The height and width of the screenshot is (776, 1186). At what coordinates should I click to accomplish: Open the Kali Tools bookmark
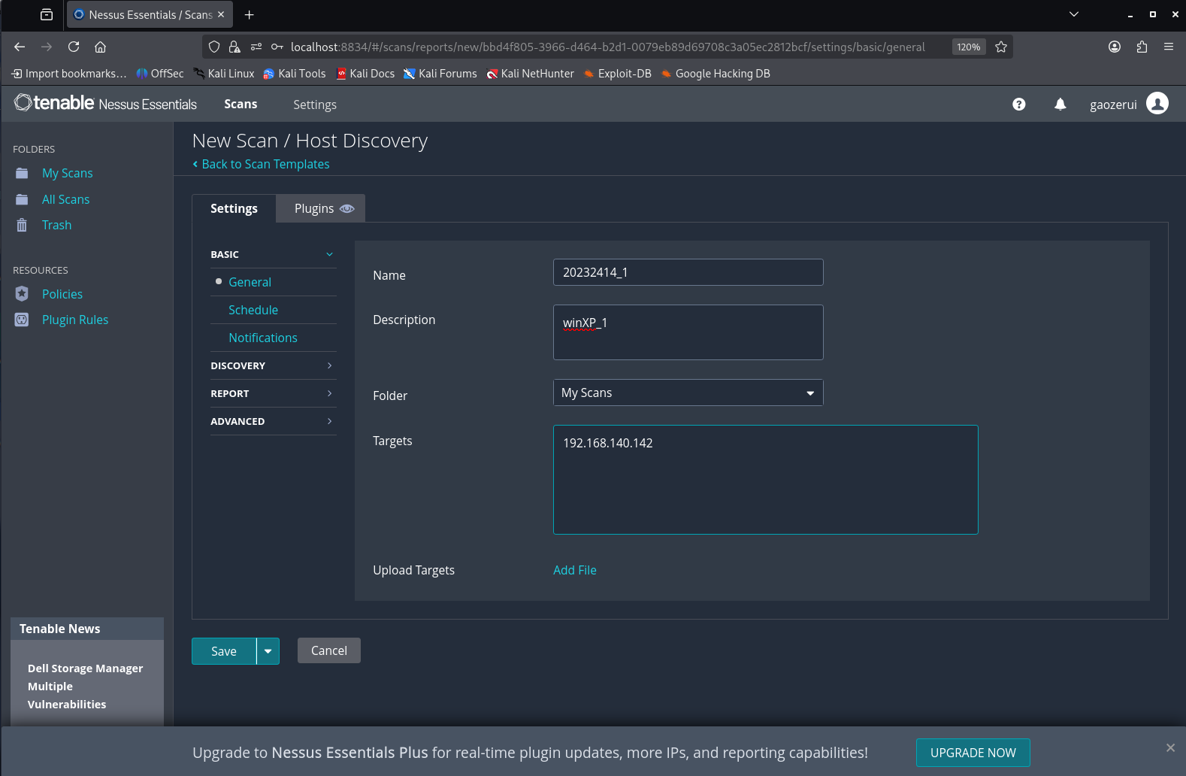[x=295, y=73]
